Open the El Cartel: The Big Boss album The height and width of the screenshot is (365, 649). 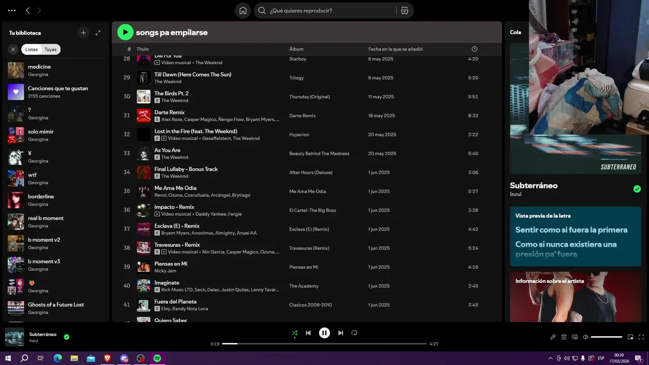[313, 210]
